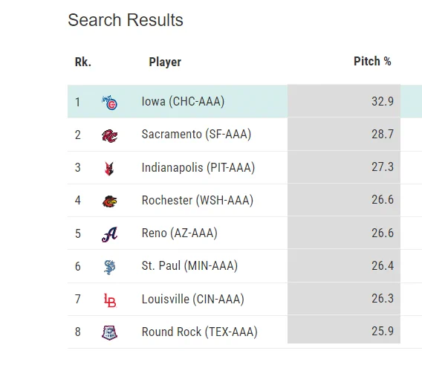This screenshot has width=422, height=368.
Task: Open Indianapolis (PIT-AAA) team link
Action: tap(198, 167)
